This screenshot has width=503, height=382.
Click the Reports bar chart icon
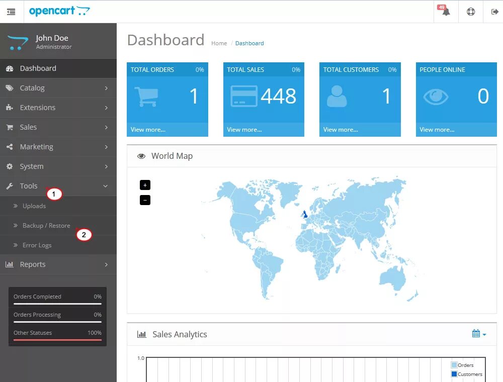(x=9, y=264)
